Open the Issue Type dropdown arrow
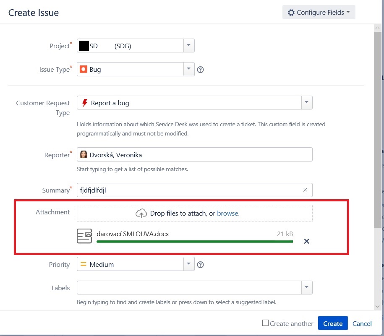This screenshot has width=384, height=336. pos(188,69)
